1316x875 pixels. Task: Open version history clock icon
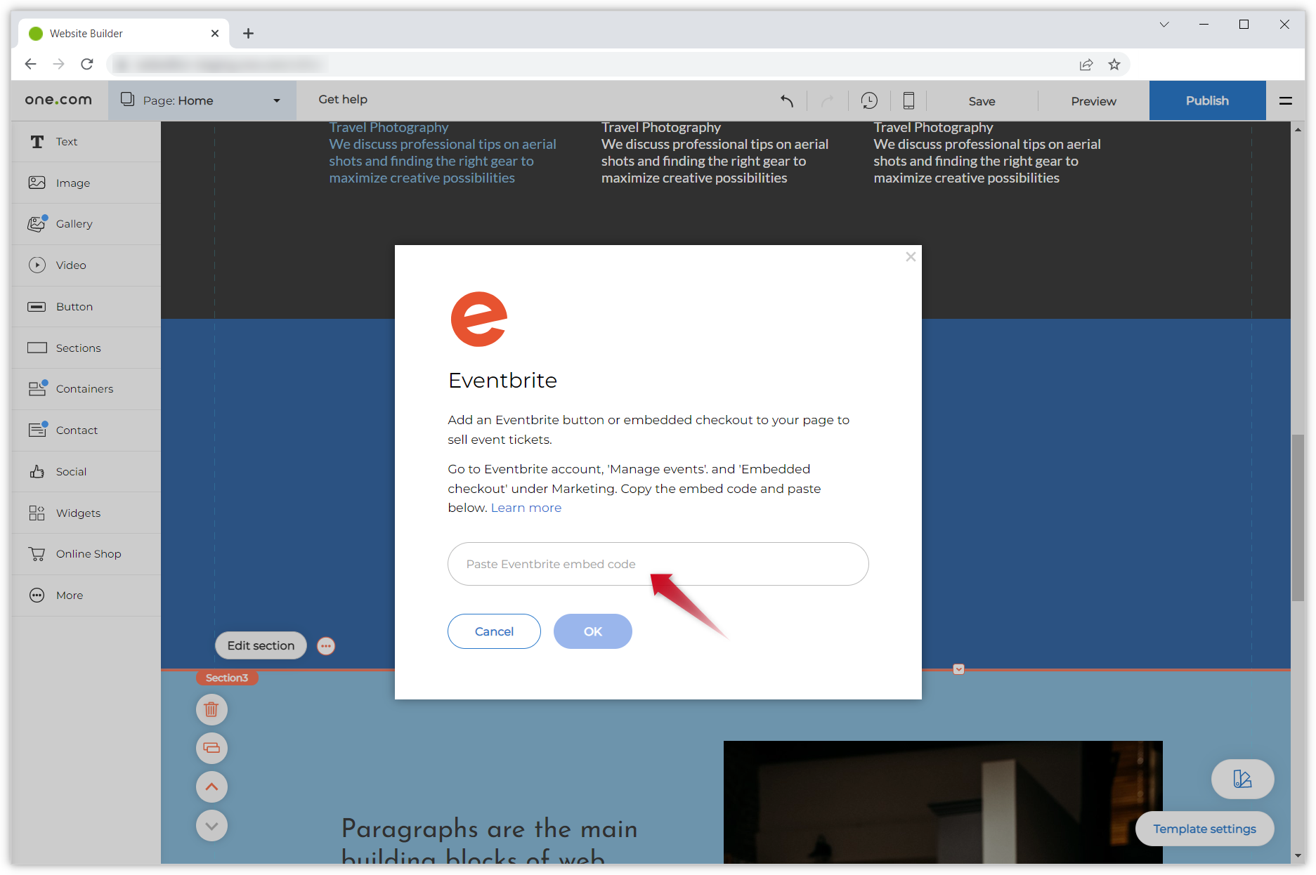click(x=869, y=100)
